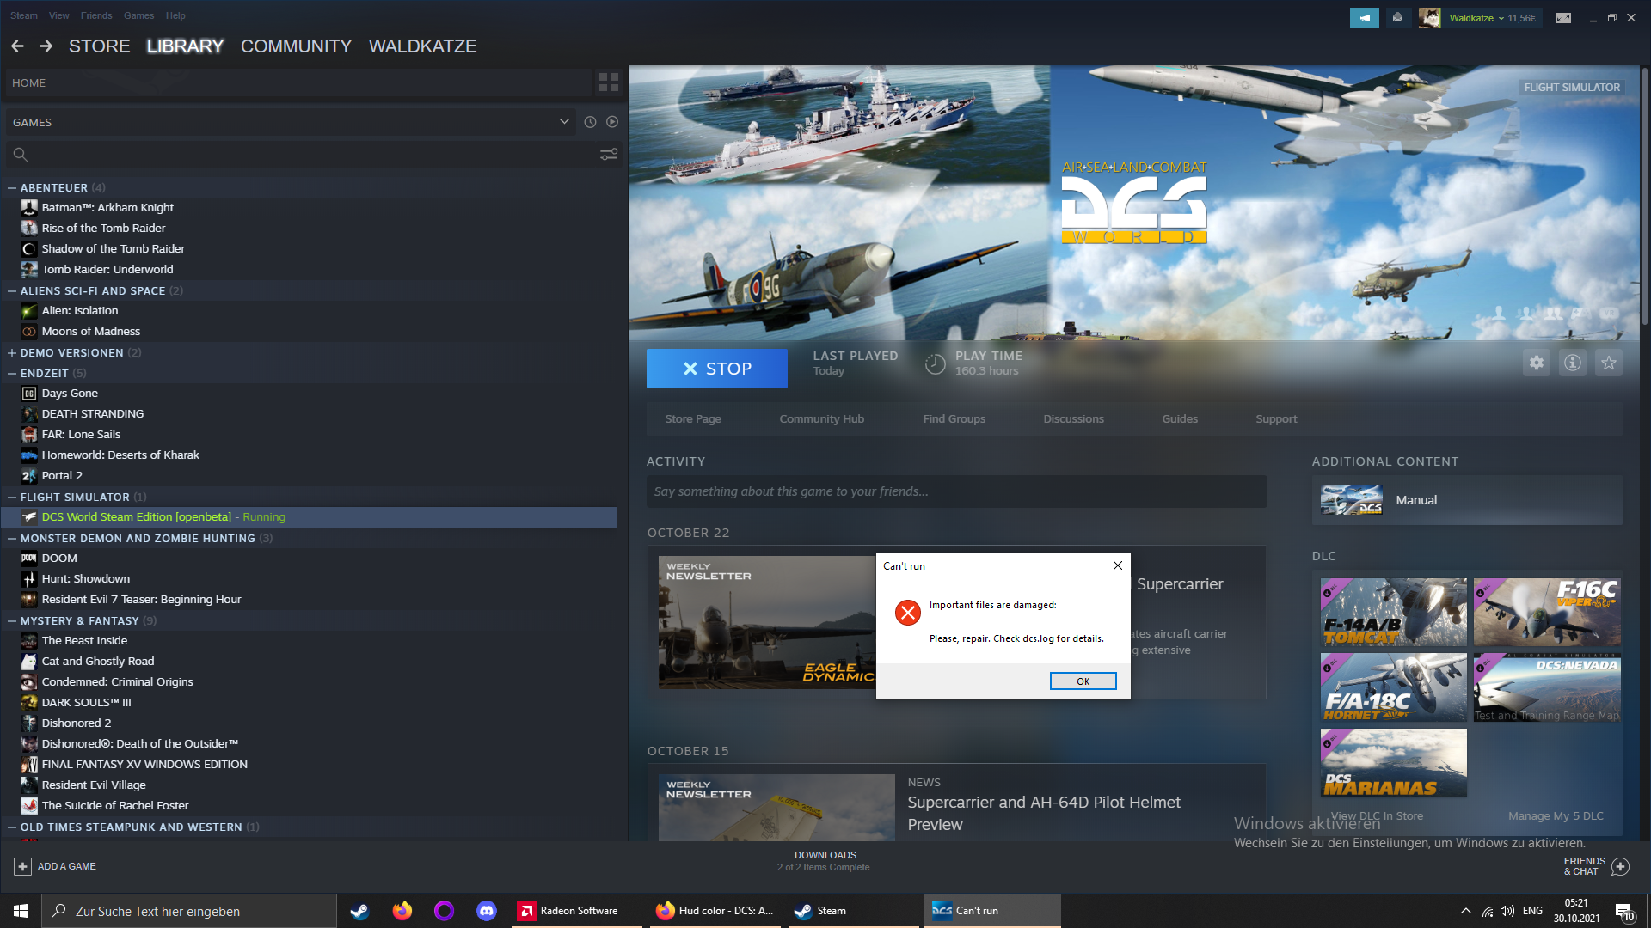The image size is (1651, 928).
Task: Go to the STORE tab
Action: coord(100,46)
